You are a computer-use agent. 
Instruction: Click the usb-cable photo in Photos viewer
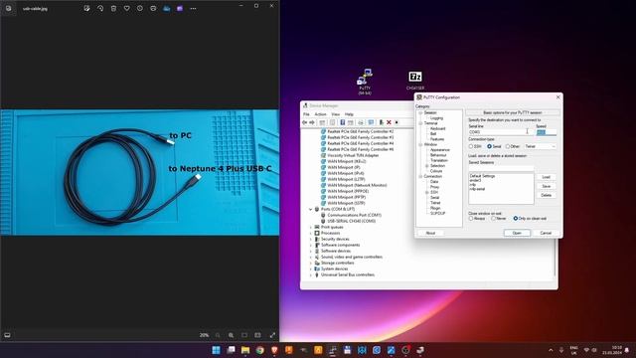coord(139,172)
